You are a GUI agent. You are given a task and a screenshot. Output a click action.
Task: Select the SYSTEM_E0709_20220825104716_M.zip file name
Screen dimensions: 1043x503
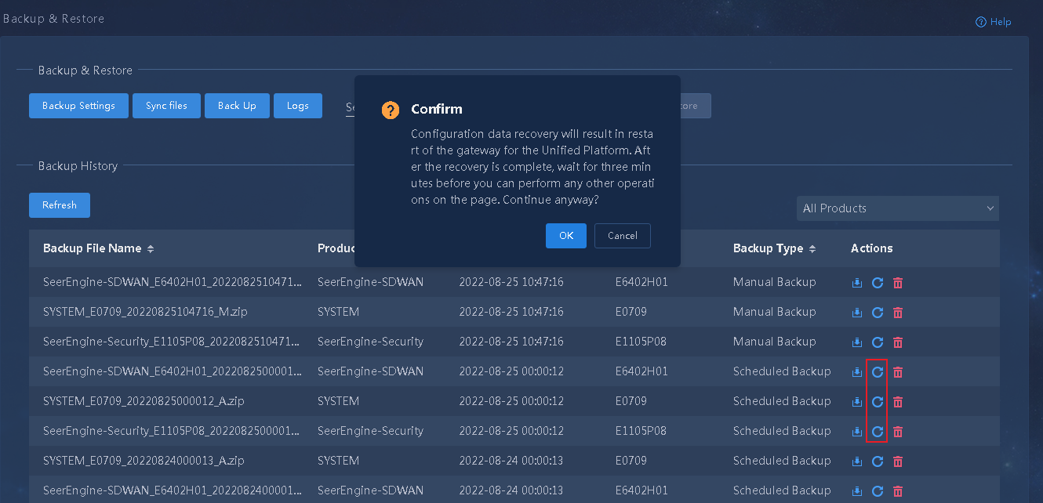tap(145, 312)
